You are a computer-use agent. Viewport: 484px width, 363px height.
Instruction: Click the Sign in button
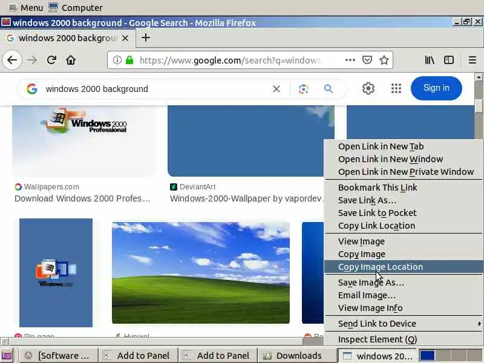[x=436, y=88]
